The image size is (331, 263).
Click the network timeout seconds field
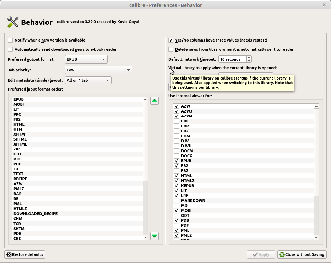click(x=232, y=59)
